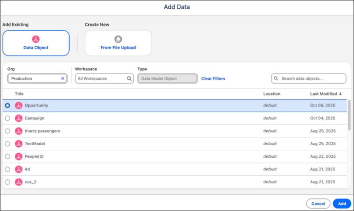Click the data list vertical scrollbar

[x=349, y=115]
